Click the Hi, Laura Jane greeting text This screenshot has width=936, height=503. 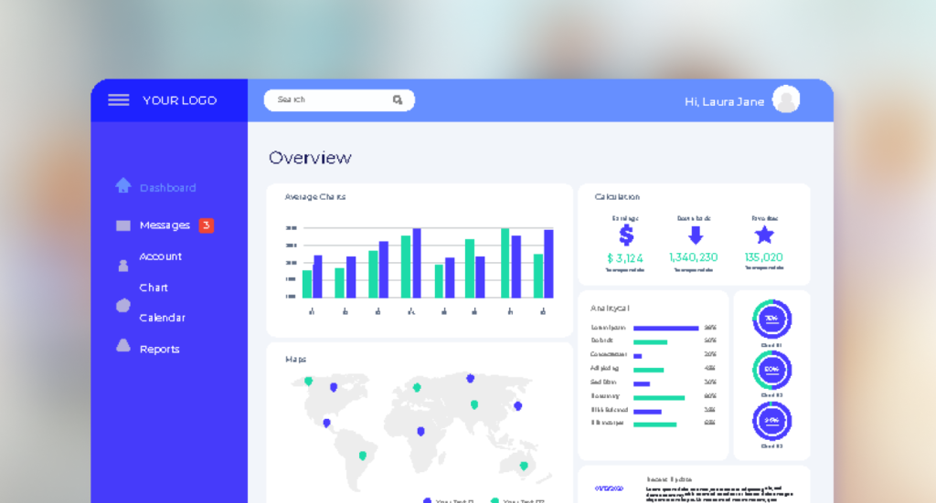point(724,101)
